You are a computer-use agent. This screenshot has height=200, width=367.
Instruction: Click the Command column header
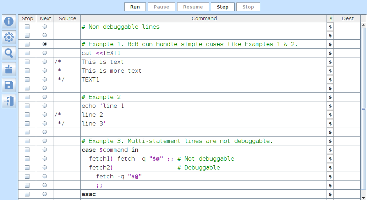pos(204,18)
